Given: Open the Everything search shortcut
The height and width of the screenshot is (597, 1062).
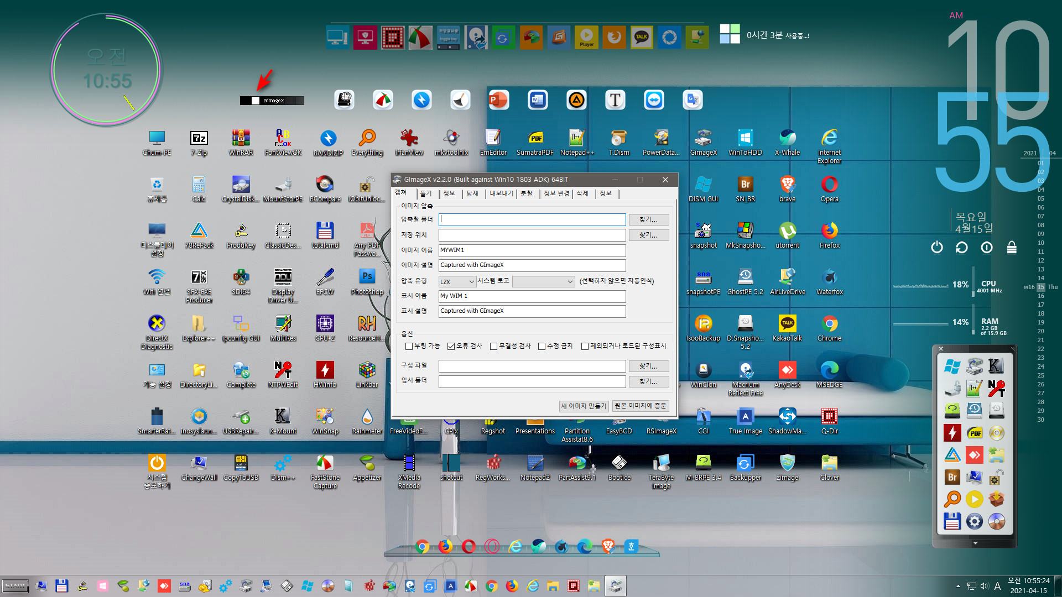Looking at the screenshot, I should [x=367, y=143].
